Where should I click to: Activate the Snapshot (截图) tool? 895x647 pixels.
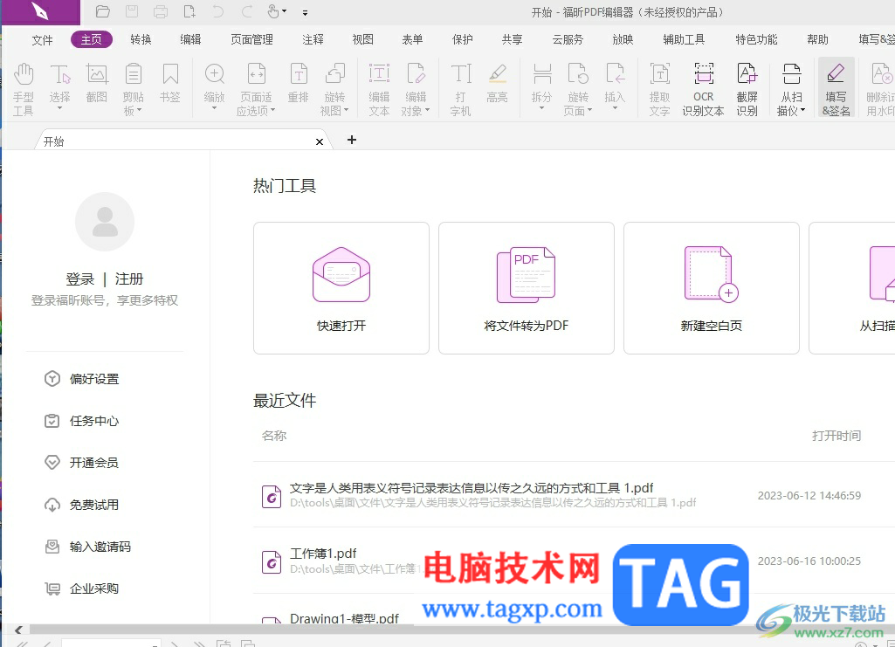(96, 83)
